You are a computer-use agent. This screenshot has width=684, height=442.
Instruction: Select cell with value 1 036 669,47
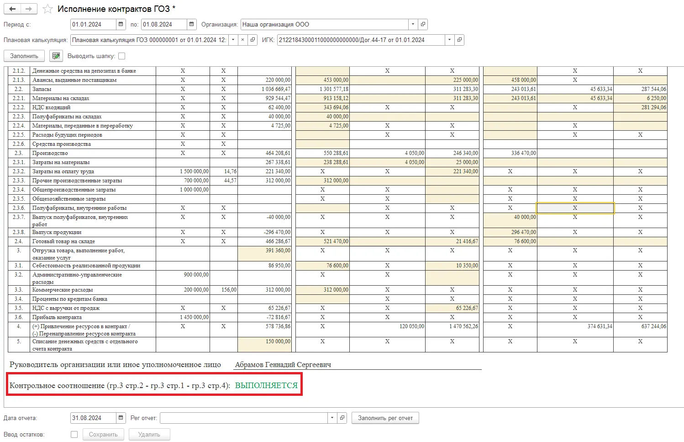click(265, 89)
